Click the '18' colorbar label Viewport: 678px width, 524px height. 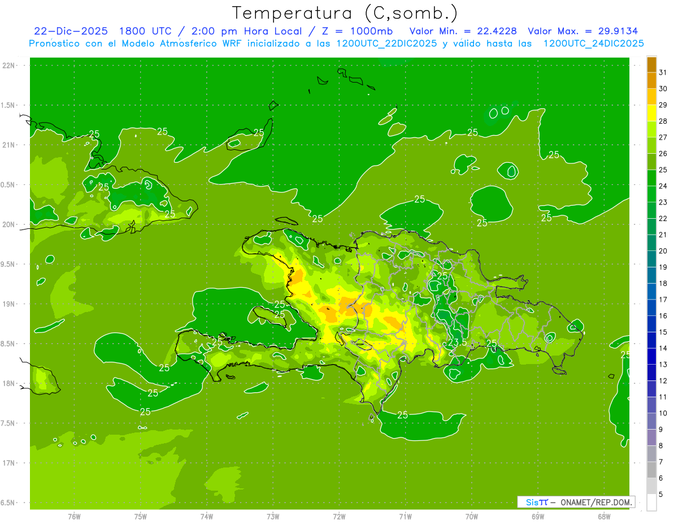663,283
